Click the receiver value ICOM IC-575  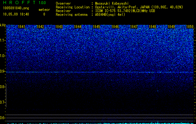106,11
